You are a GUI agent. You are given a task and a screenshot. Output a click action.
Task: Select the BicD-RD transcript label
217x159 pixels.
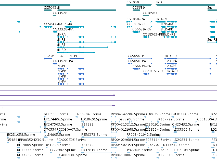click(167, 29)
